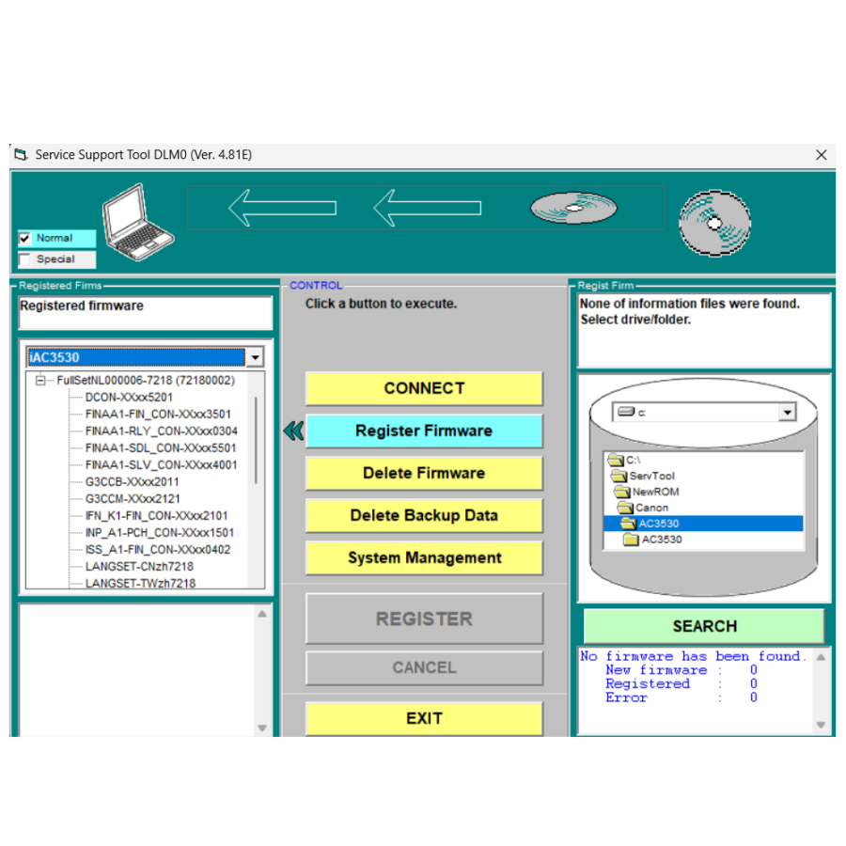Select IFN_K1-FIN_CON-XXxx2101 entry
This screenshot has width=846, height=846.
point(156,516)
